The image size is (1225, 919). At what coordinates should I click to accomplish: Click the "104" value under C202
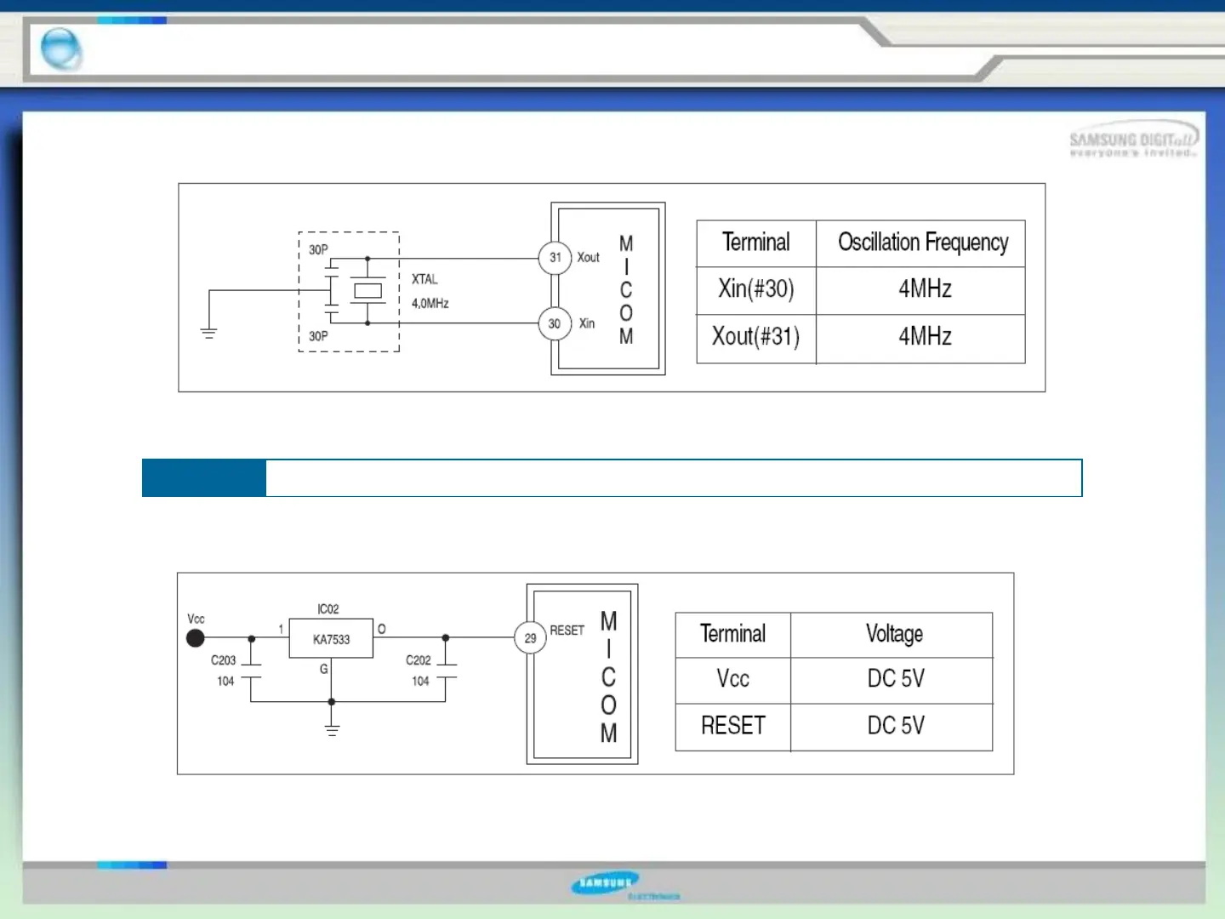pyautogui.click(x=420, y=682)
